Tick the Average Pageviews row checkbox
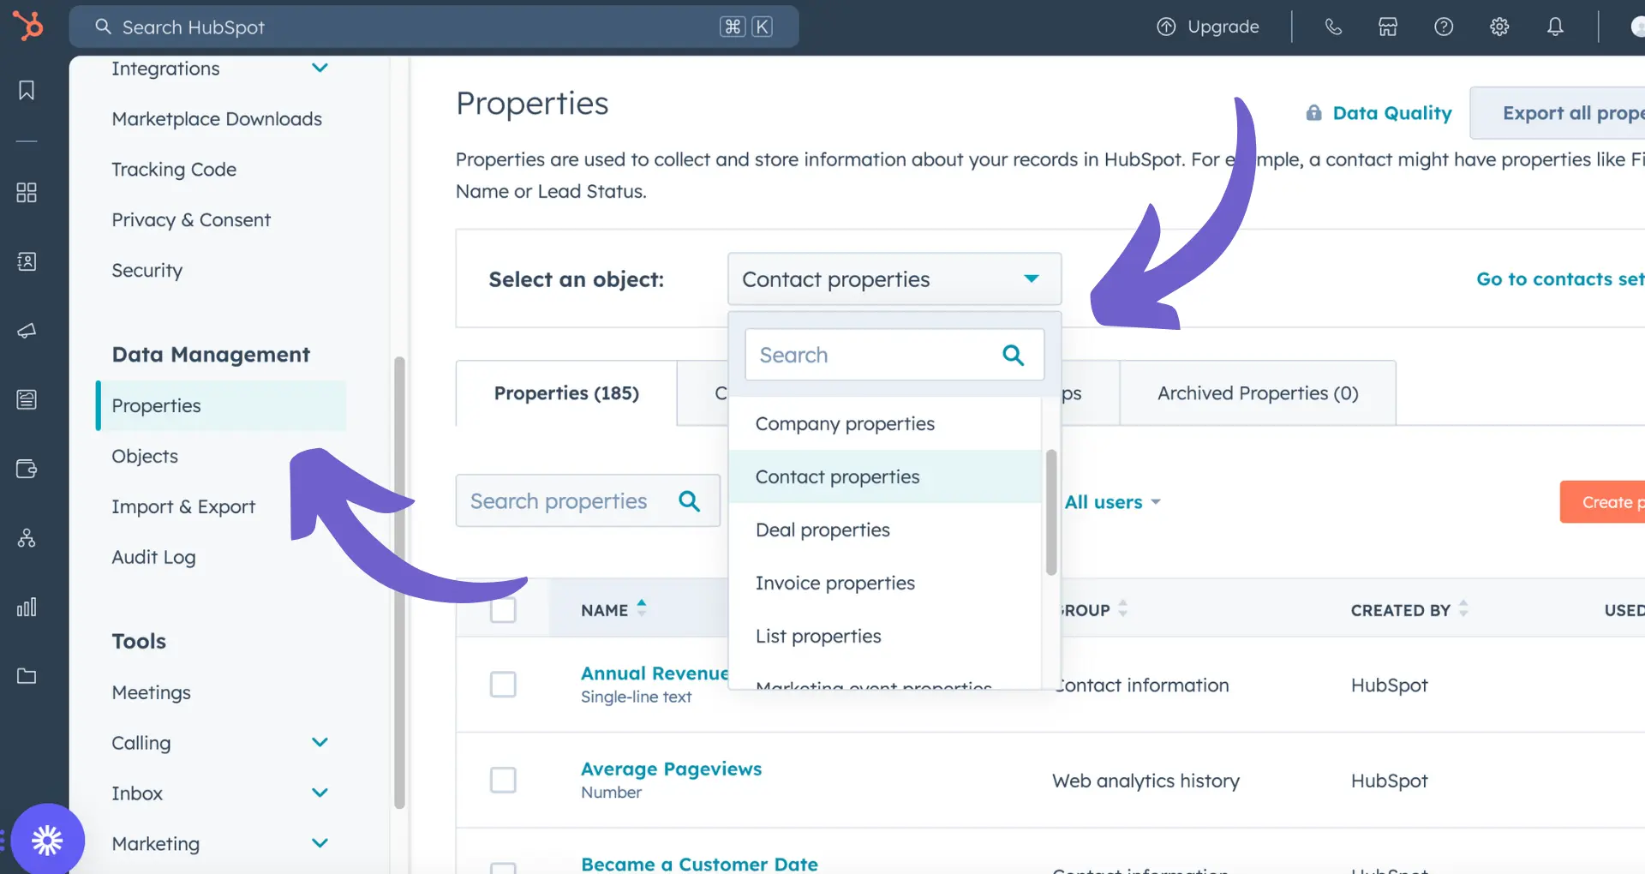This screenshot has height=874, width=1645. (x=503, y=780)
